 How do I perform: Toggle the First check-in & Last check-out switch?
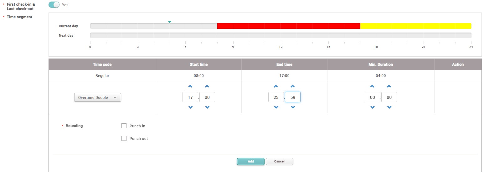pos(54,5)
